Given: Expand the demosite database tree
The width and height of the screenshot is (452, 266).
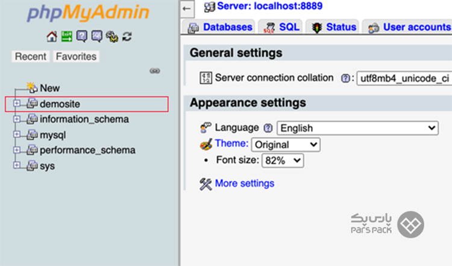Looking at the screenshot, I should (x=17, y=103).
